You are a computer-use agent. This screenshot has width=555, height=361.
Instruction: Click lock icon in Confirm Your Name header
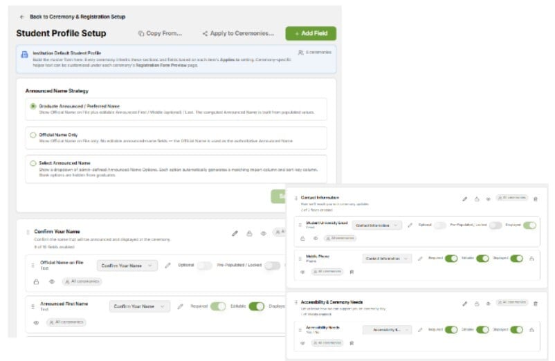click(249, 233)
